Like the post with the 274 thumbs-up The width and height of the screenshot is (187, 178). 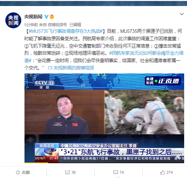coord(166,172)
